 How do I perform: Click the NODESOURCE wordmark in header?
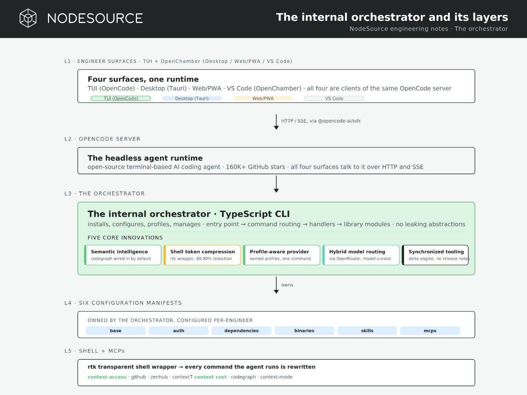(x=95, y=18)
